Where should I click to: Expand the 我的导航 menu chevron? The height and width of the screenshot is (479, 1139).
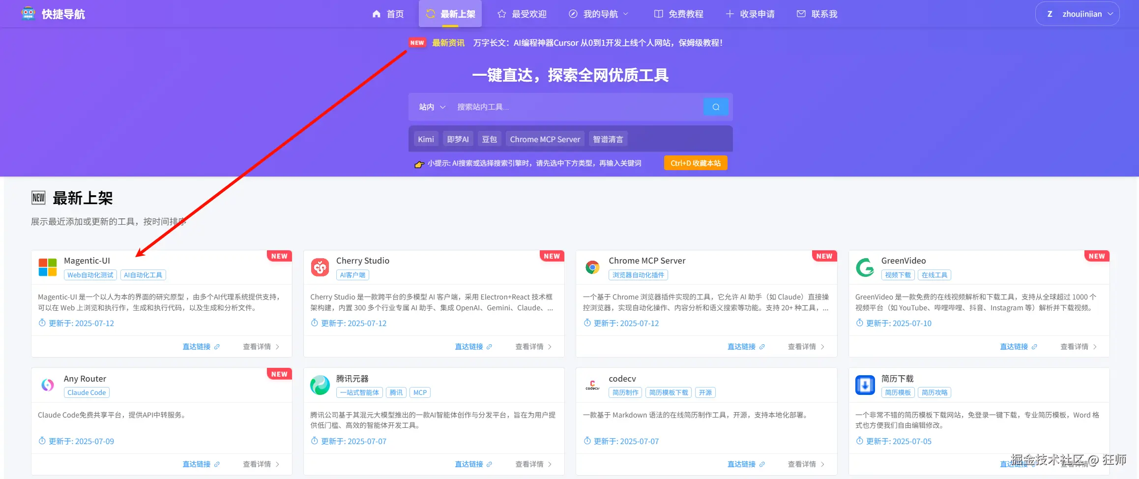coord(626,14)
